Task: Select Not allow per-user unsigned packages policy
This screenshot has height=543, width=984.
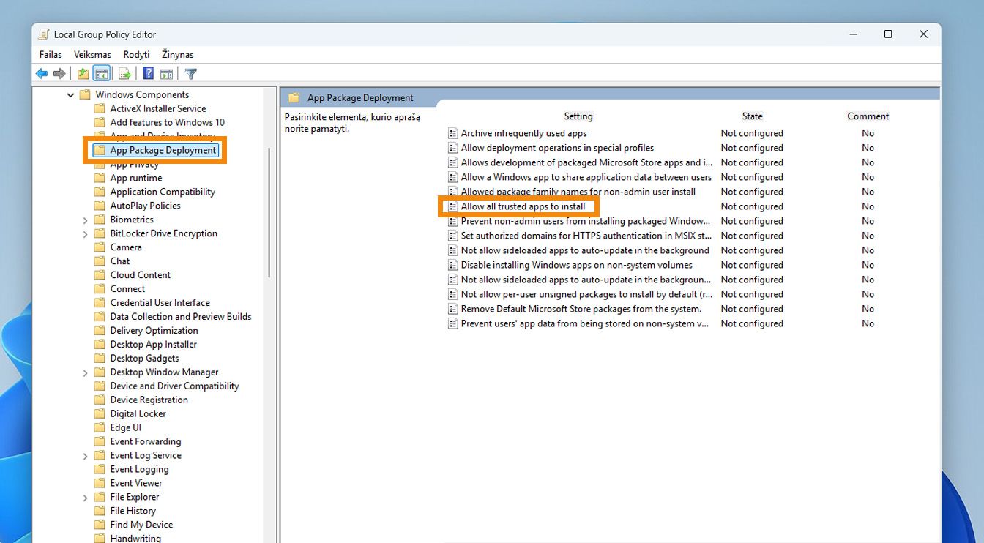Action: (x=586, y=294)
